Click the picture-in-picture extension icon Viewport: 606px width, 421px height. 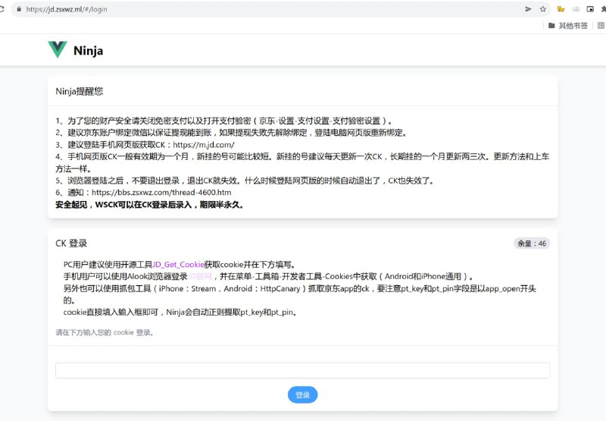click(589, 9)
